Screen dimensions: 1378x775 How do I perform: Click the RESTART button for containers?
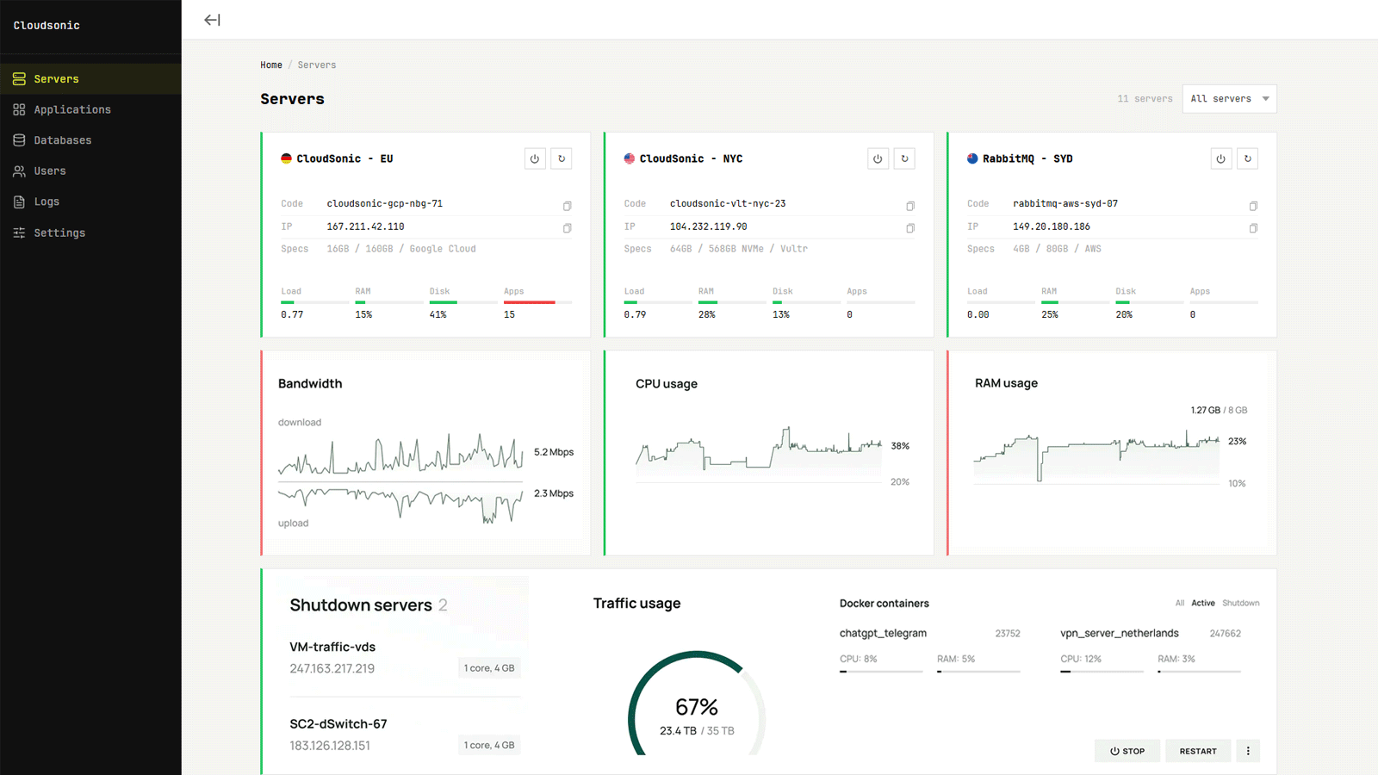point(1198,751)
